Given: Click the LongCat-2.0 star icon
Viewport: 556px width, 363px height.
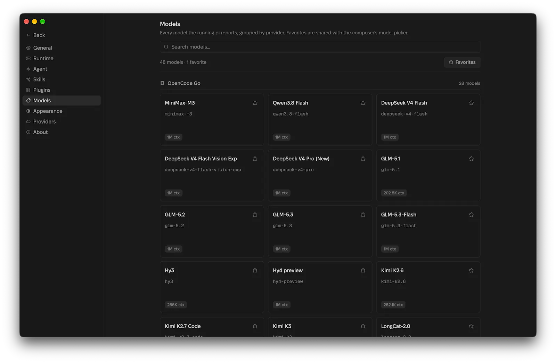Looking at the screenshot, I should click(471, 326).
